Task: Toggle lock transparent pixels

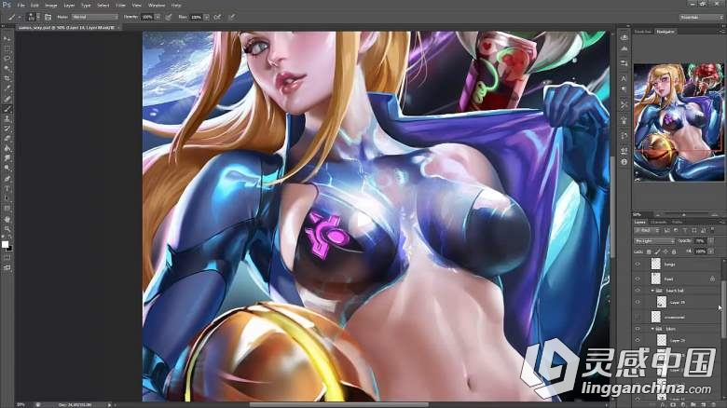Action: 649,252
